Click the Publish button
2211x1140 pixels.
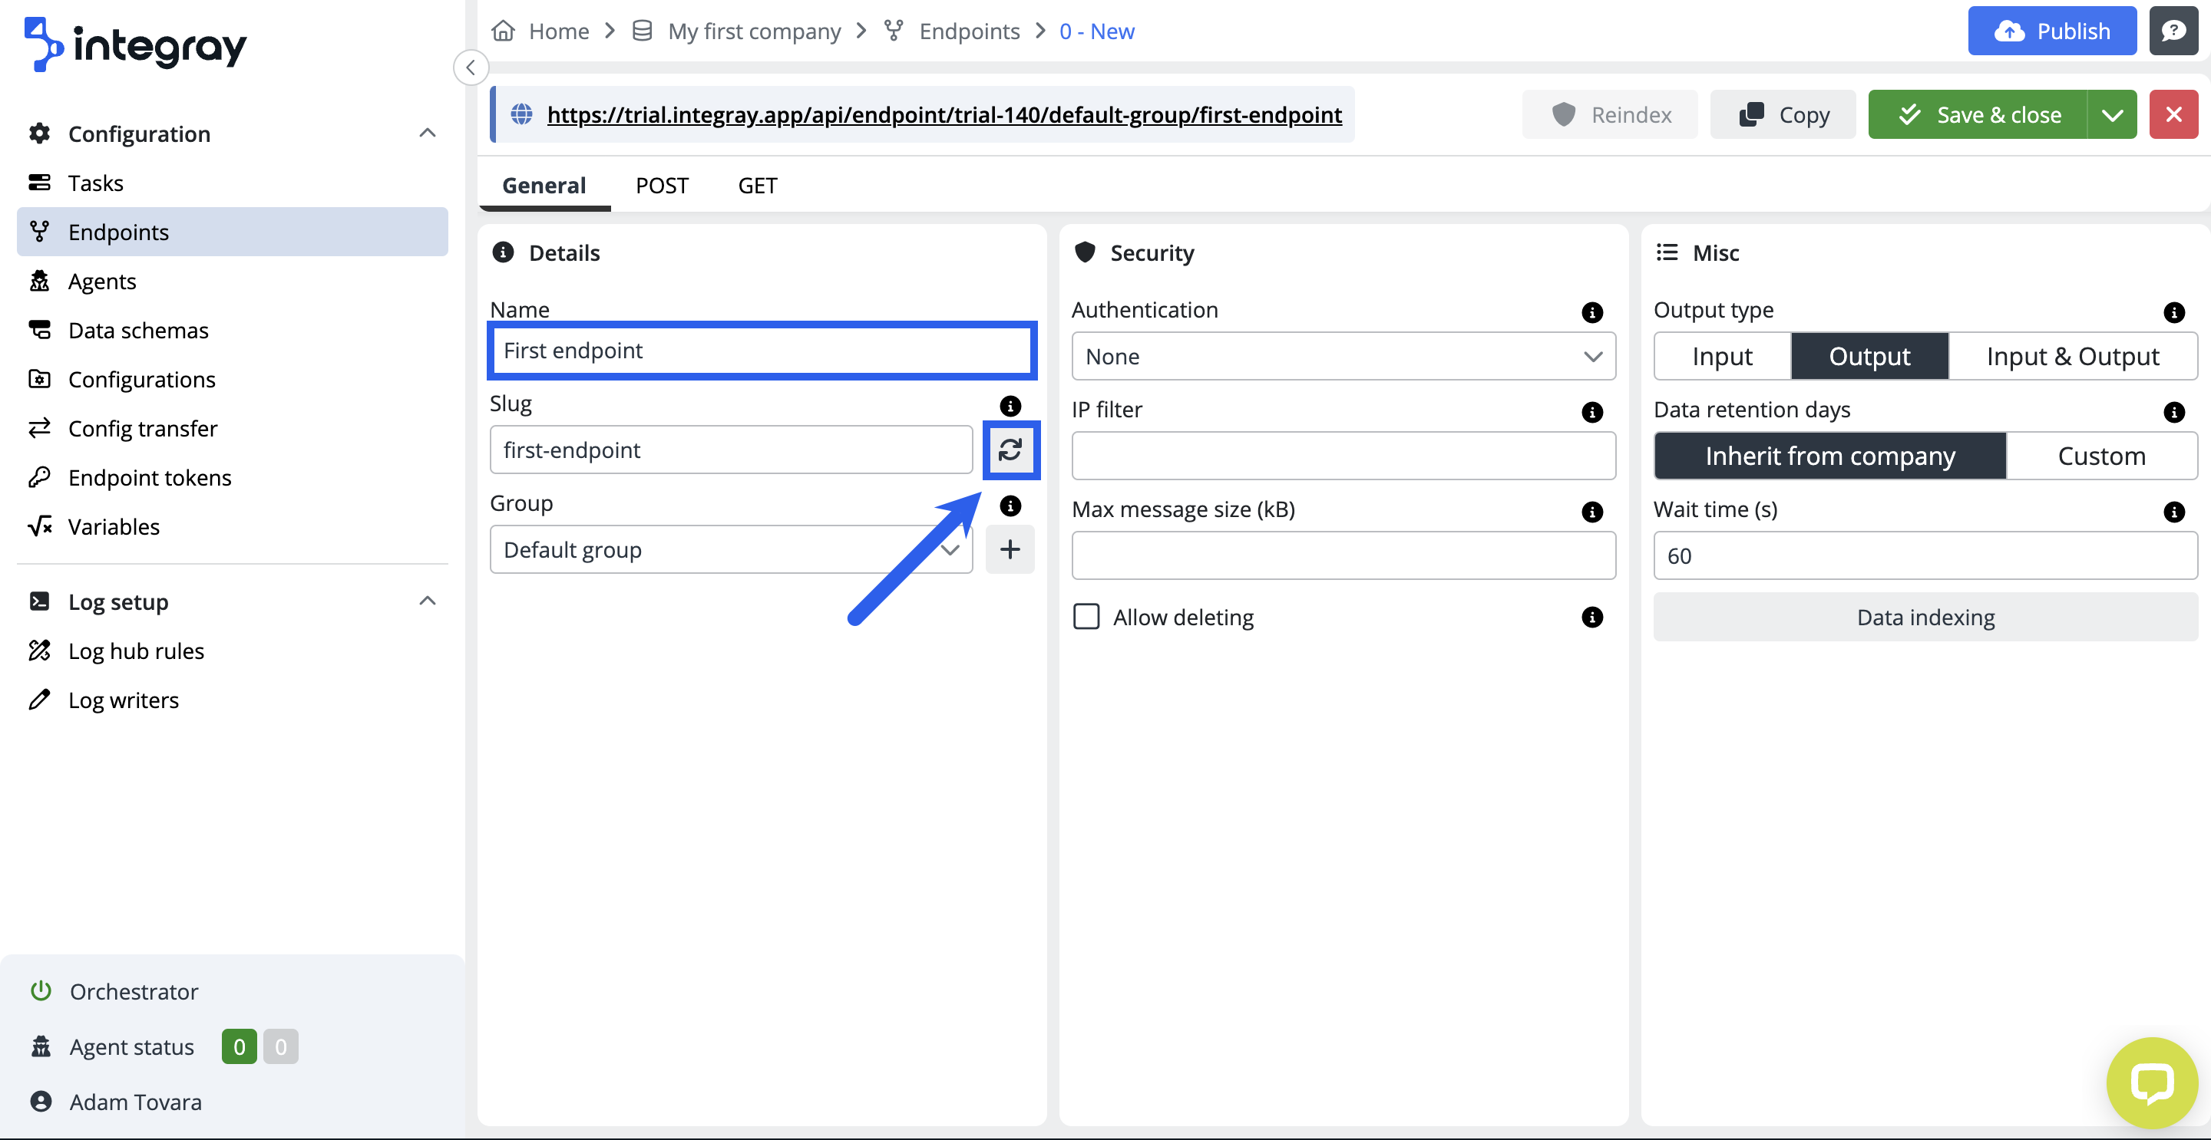(x=2051, y=31)
